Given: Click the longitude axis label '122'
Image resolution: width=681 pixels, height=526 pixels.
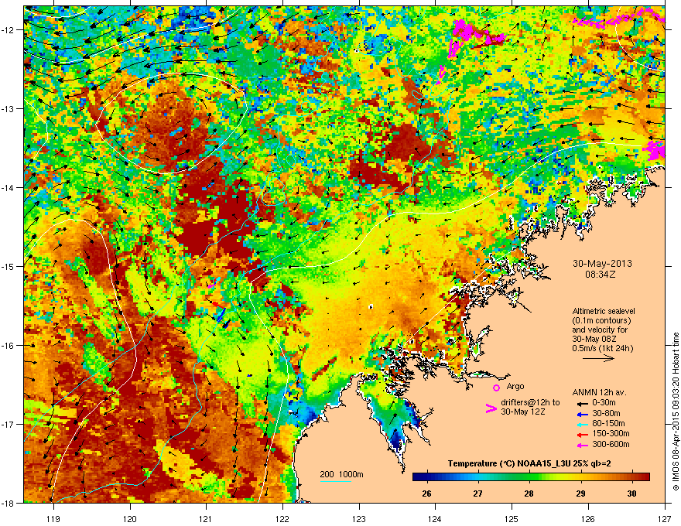Looking at the screenshot, I should pos(282,518).
